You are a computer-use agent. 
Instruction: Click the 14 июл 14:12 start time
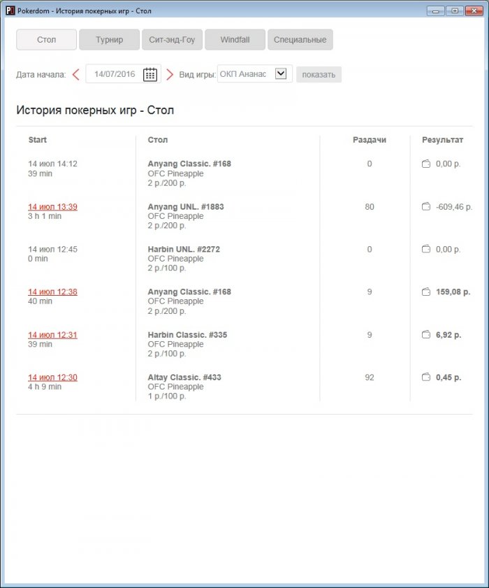[53, 164]
